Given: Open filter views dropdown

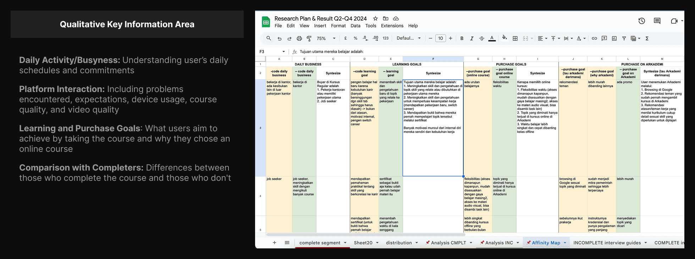Looking at the screenshot, I should 635,38.
